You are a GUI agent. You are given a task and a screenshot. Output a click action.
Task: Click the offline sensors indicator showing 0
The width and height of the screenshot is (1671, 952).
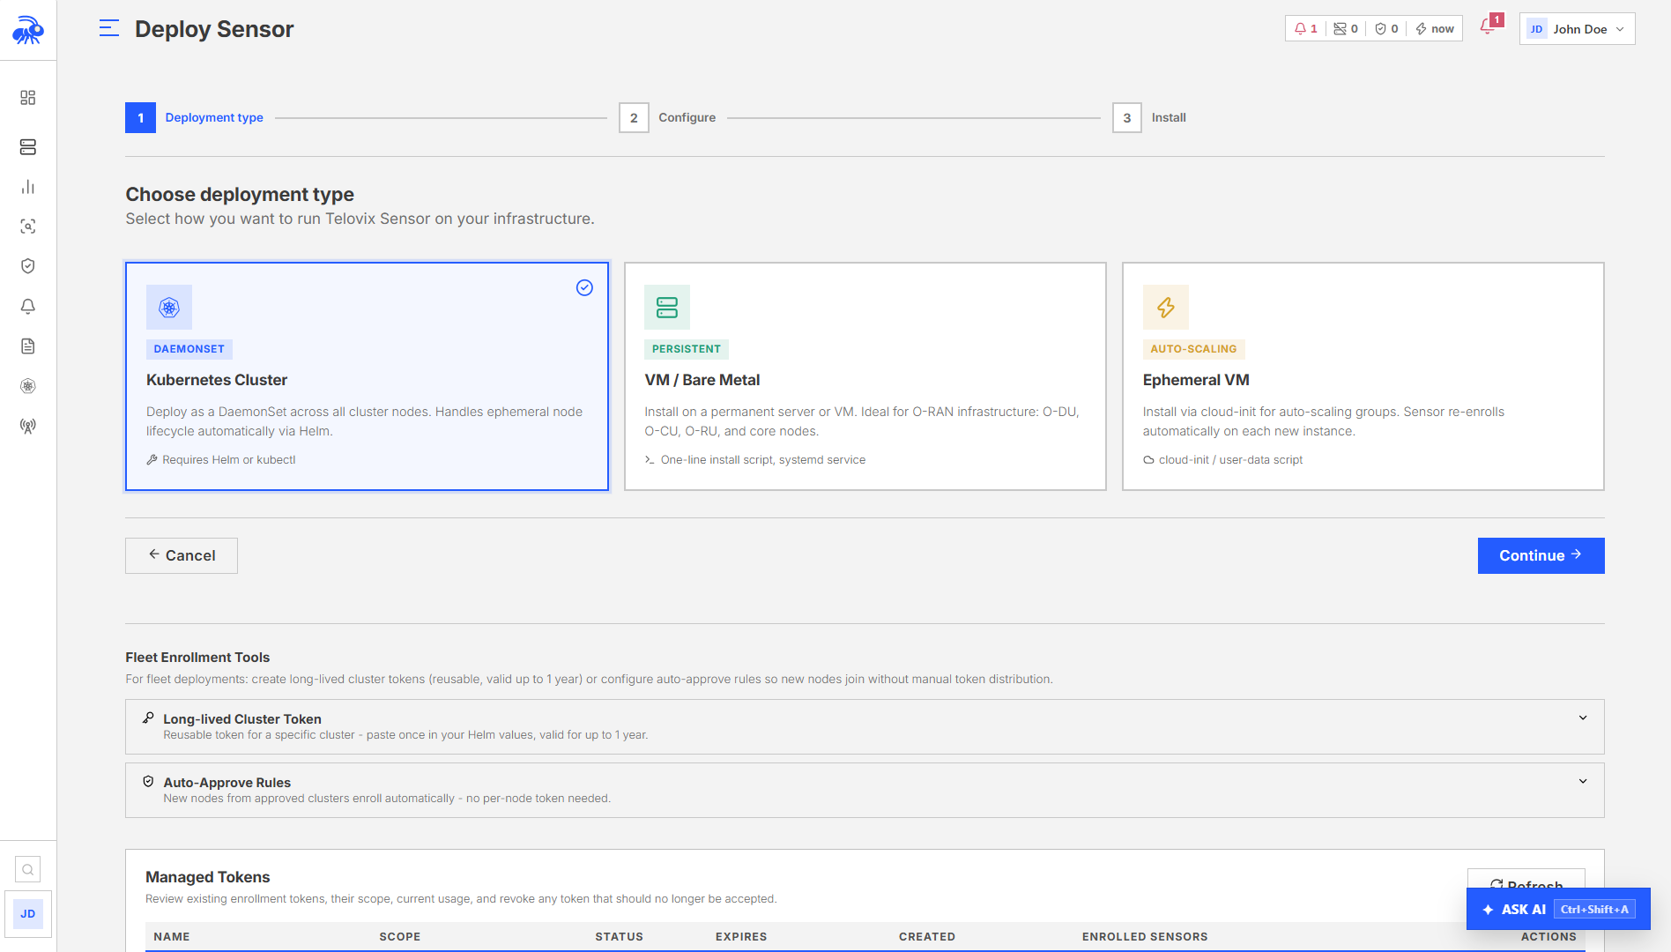click(x=1346, y=29)
